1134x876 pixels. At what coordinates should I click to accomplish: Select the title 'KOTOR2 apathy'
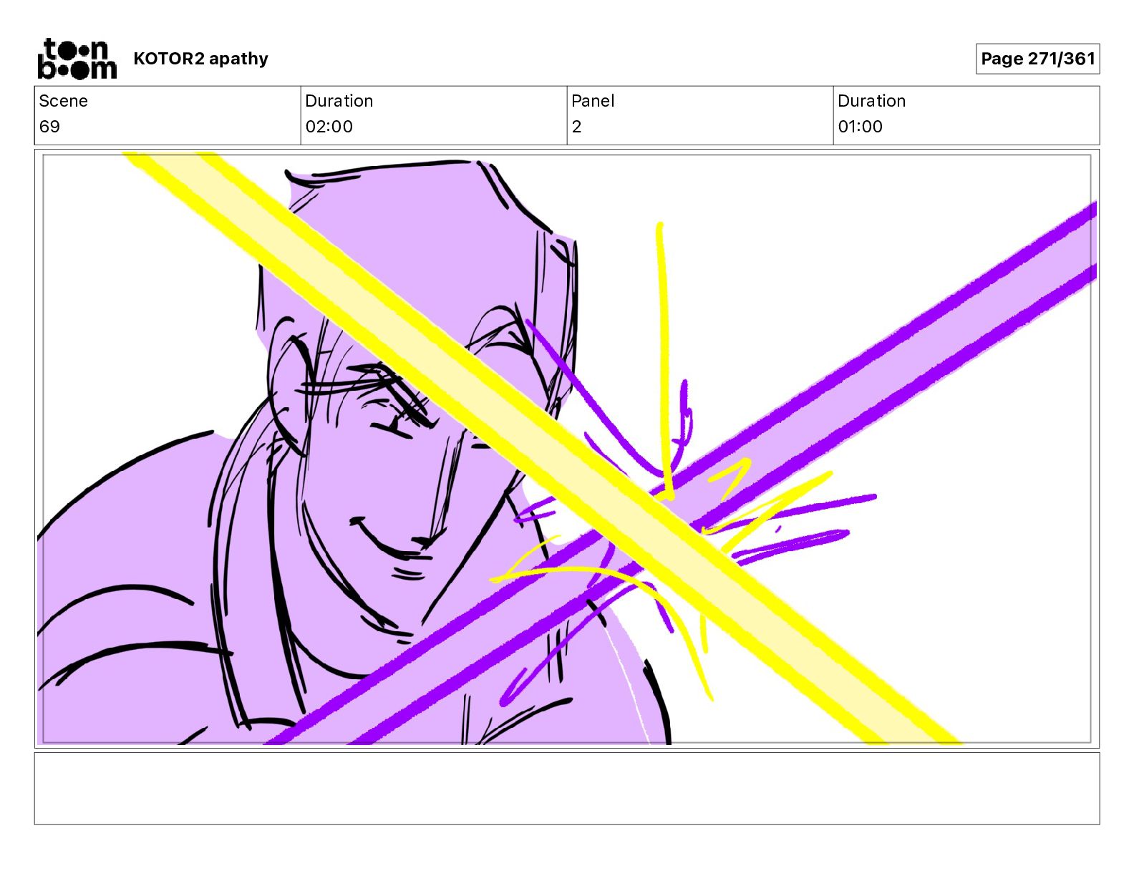tap(200, 59)
